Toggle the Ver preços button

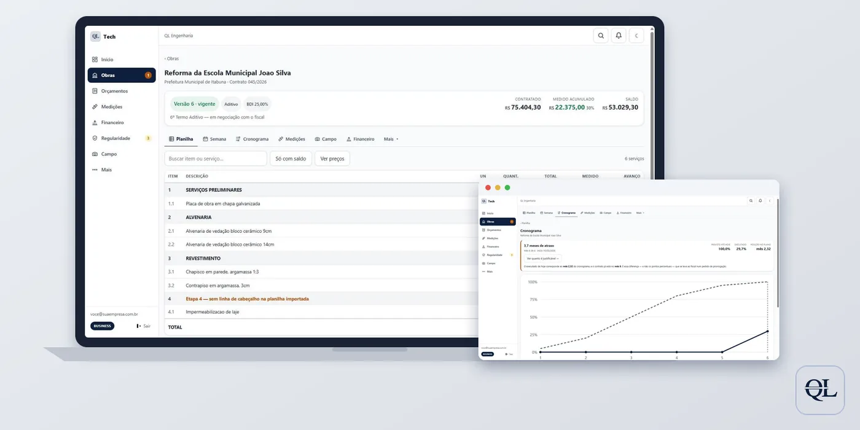[332, 158]
